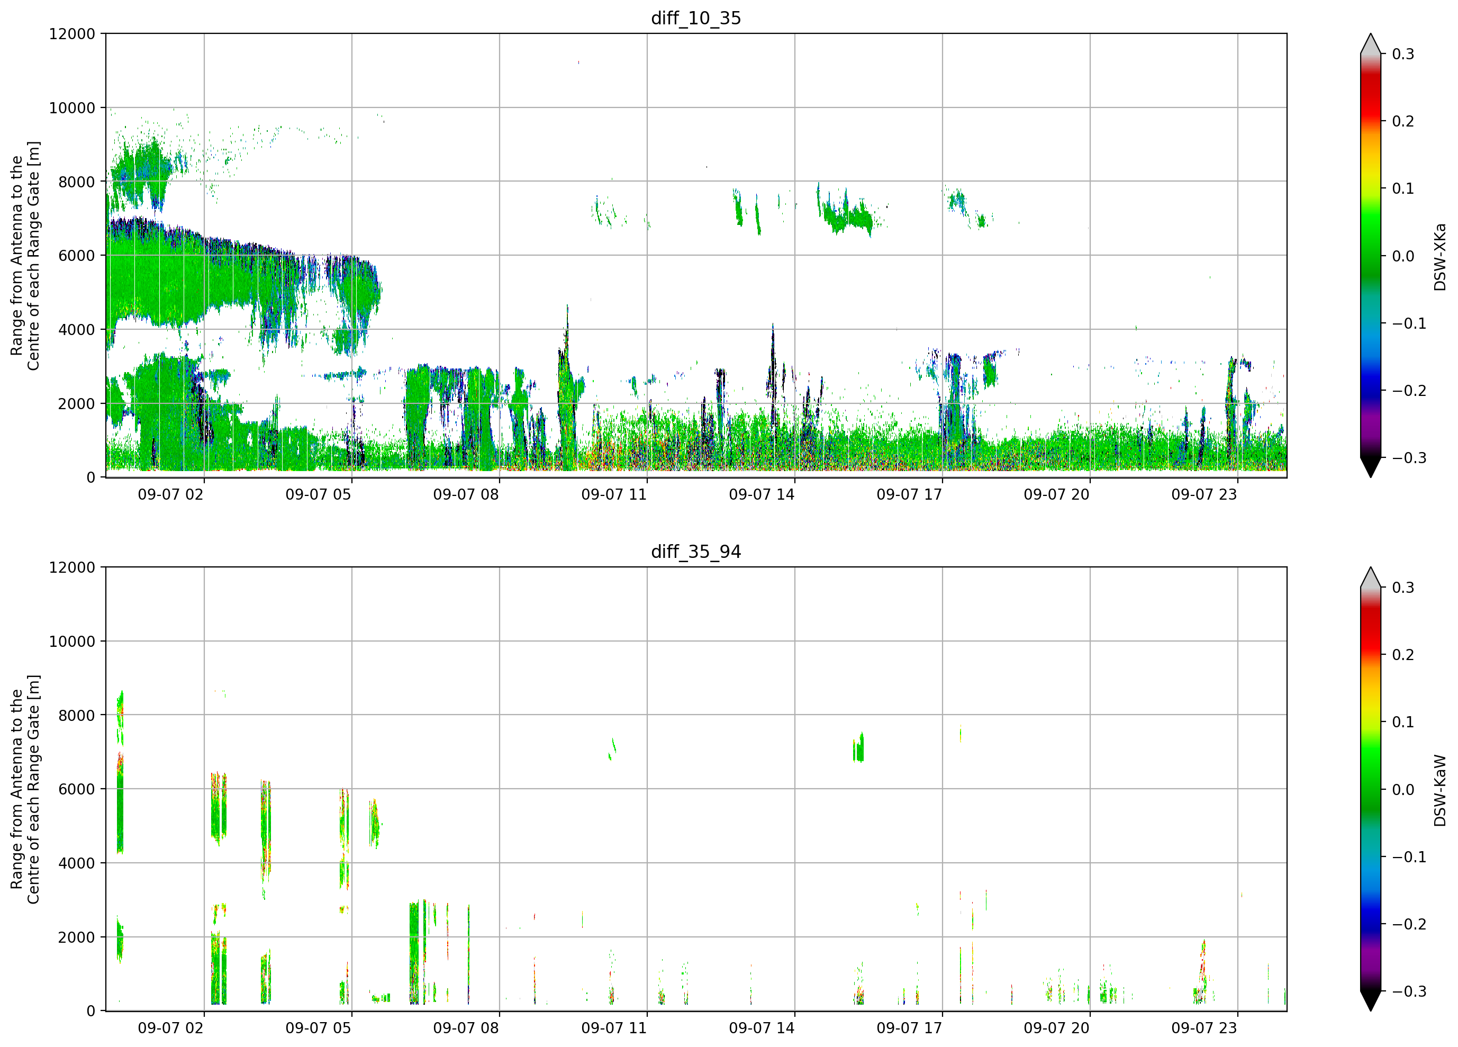Image resolution: width=1458 pixels, height=1047 pixels.
Task: Click the −0.1 tick on DSW-KaW colorbar
Action: pyautogui.click(x=1409, y=856)
